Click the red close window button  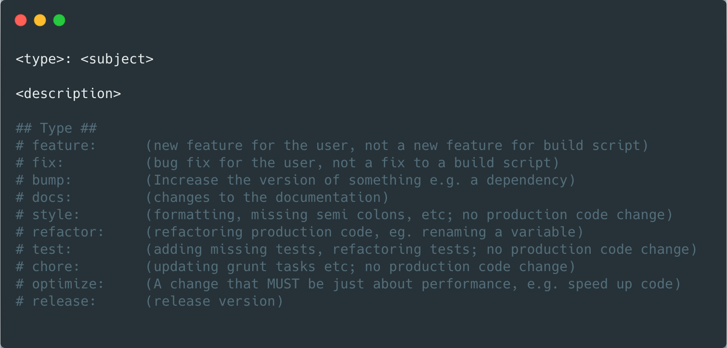point(21,20)
